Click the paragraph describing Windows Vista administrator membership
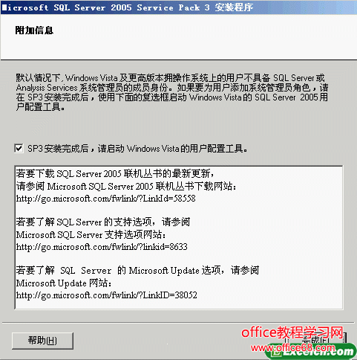 tap(172, 92)
